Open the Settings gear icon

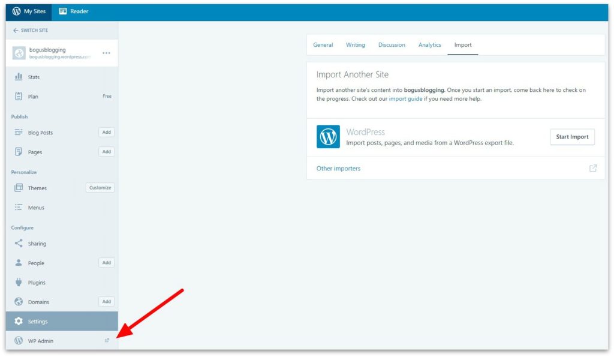click(19, 321)
